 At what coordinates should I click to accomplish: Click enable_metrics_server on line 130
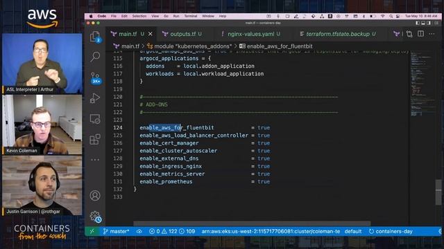172,174
